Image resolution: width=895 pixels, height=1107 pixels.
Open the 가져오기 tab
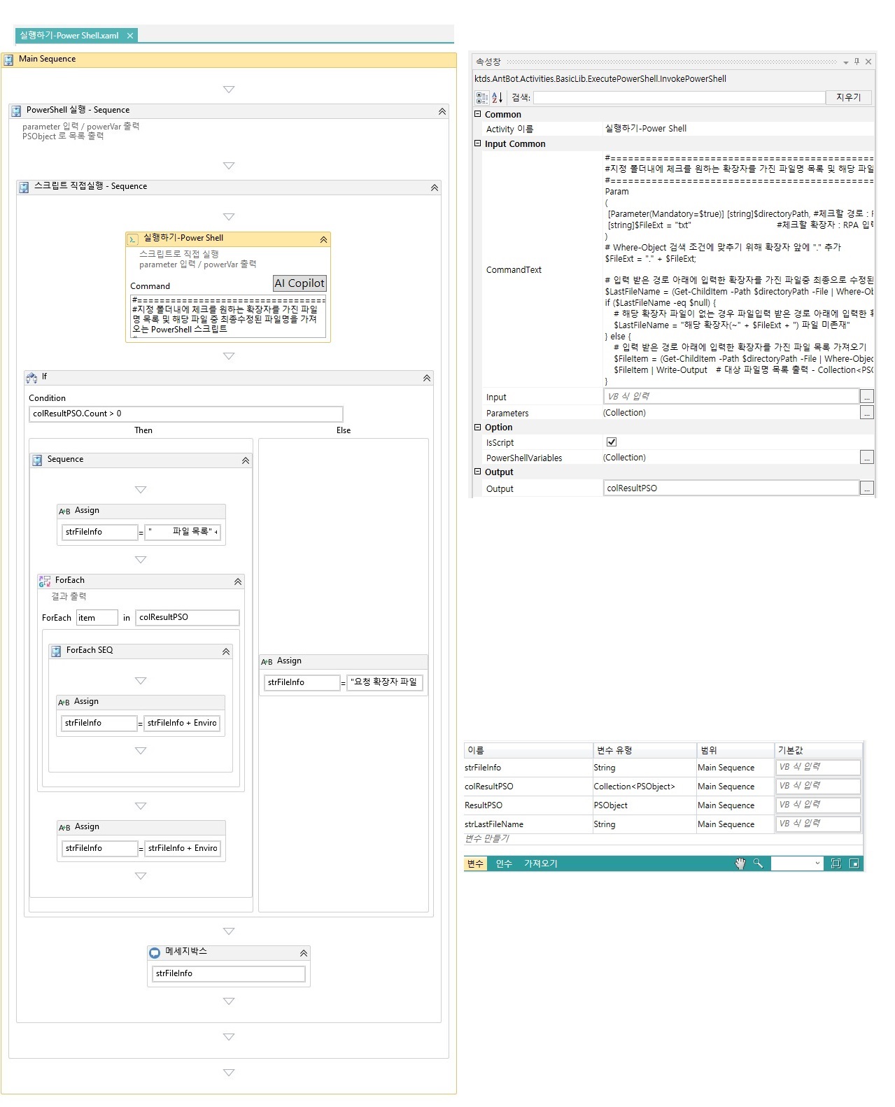540,863
